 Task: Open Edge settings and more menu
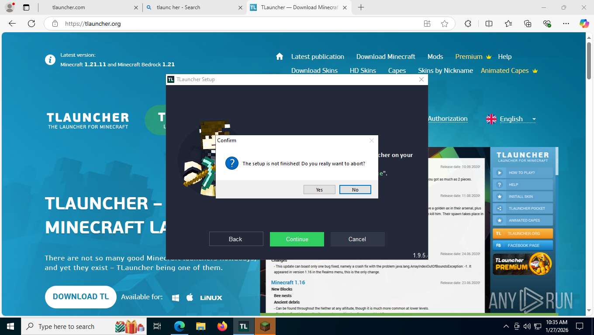click(x=566, y=24)
